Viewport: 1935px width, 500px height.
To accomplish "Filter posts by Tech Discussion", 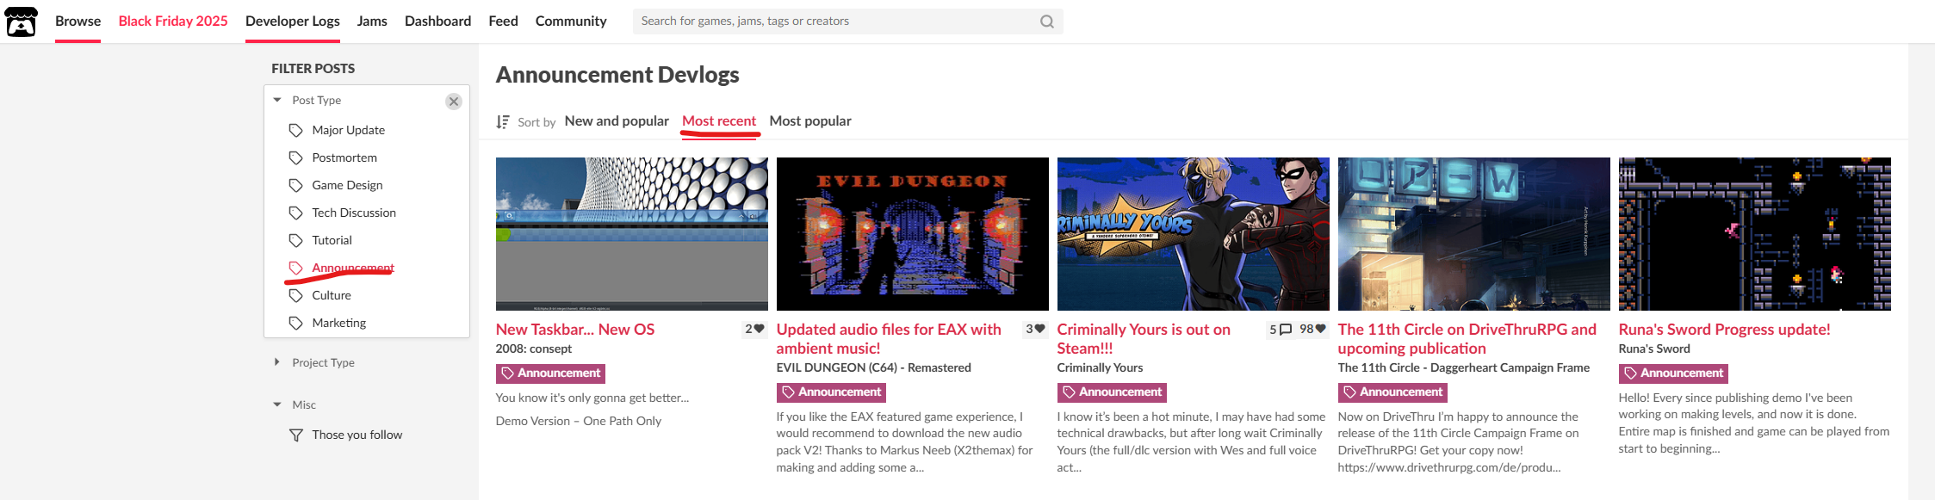I will [354, 213].
